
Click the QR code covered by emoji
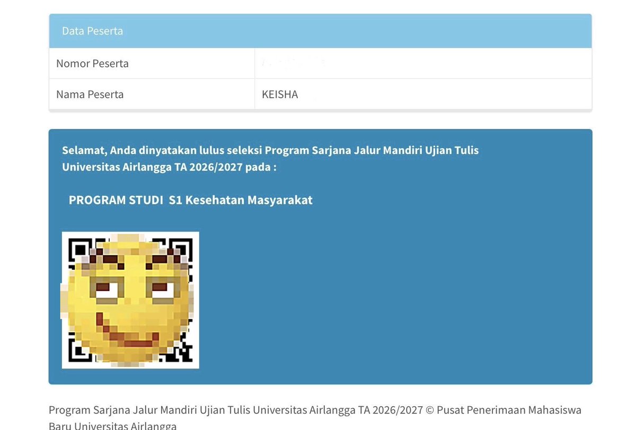pyautogui.click(x=130, y=300)
